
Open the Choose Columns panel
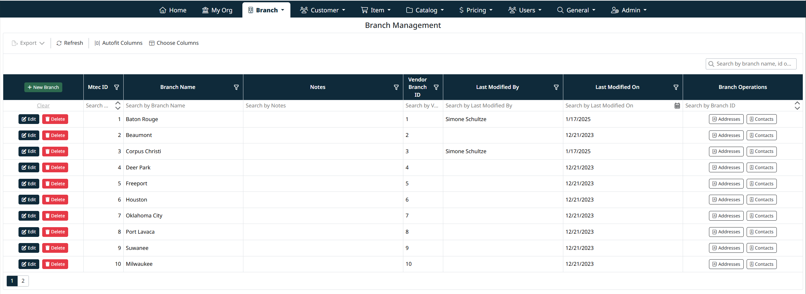pyautogui.click(x=174, y=43)
